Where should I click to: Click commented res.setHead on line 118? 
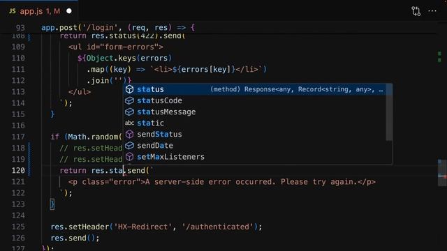[x=91, y=148]
